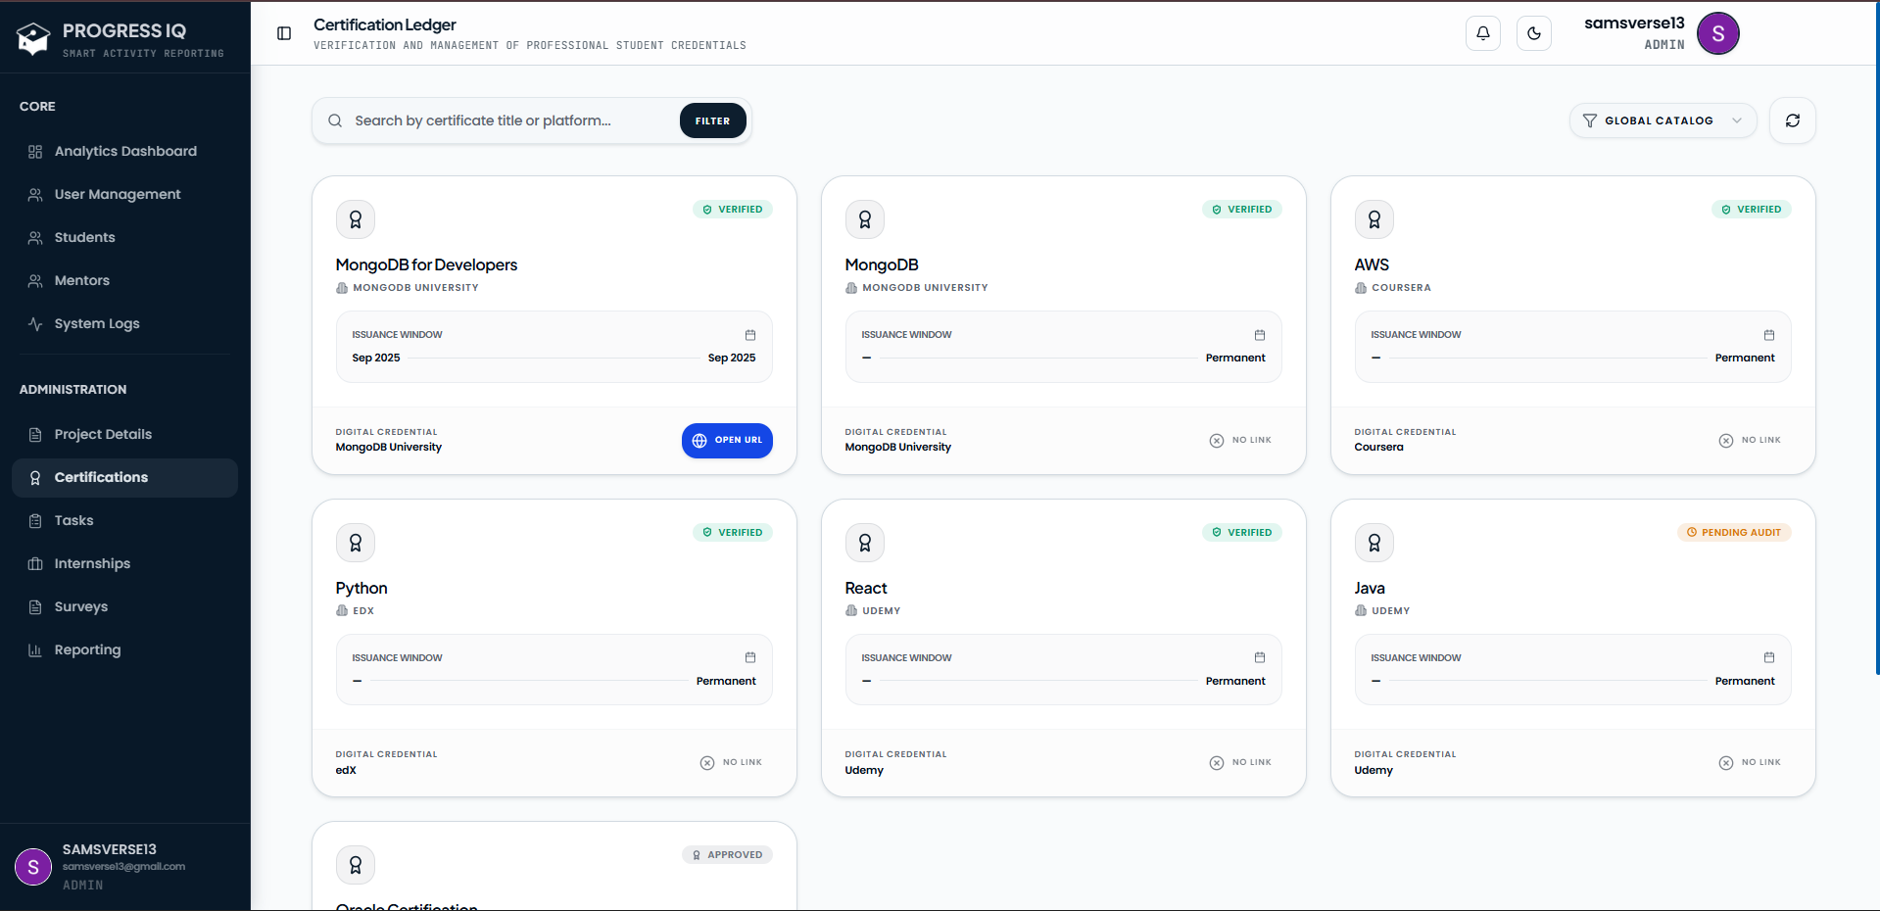1880x911 pixels.
Task: Go to User Management
Action: 124,194
